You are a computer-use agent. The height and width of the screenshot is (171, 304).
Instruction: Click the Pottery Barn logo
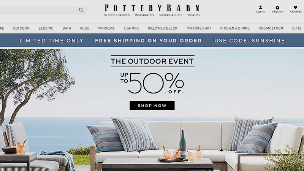point(152,8)
